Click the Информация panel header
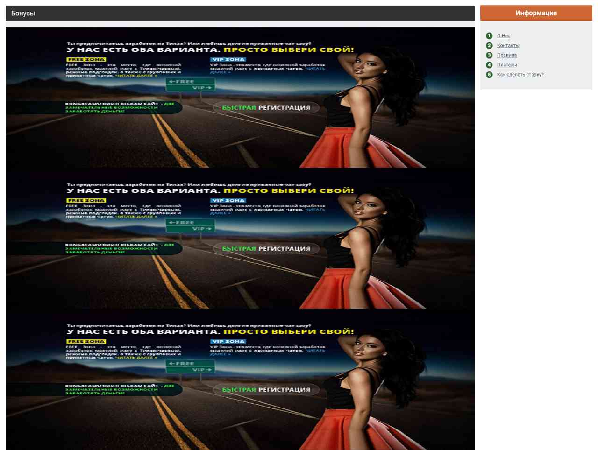Screen dimensions: 598x450 (536, 13)
